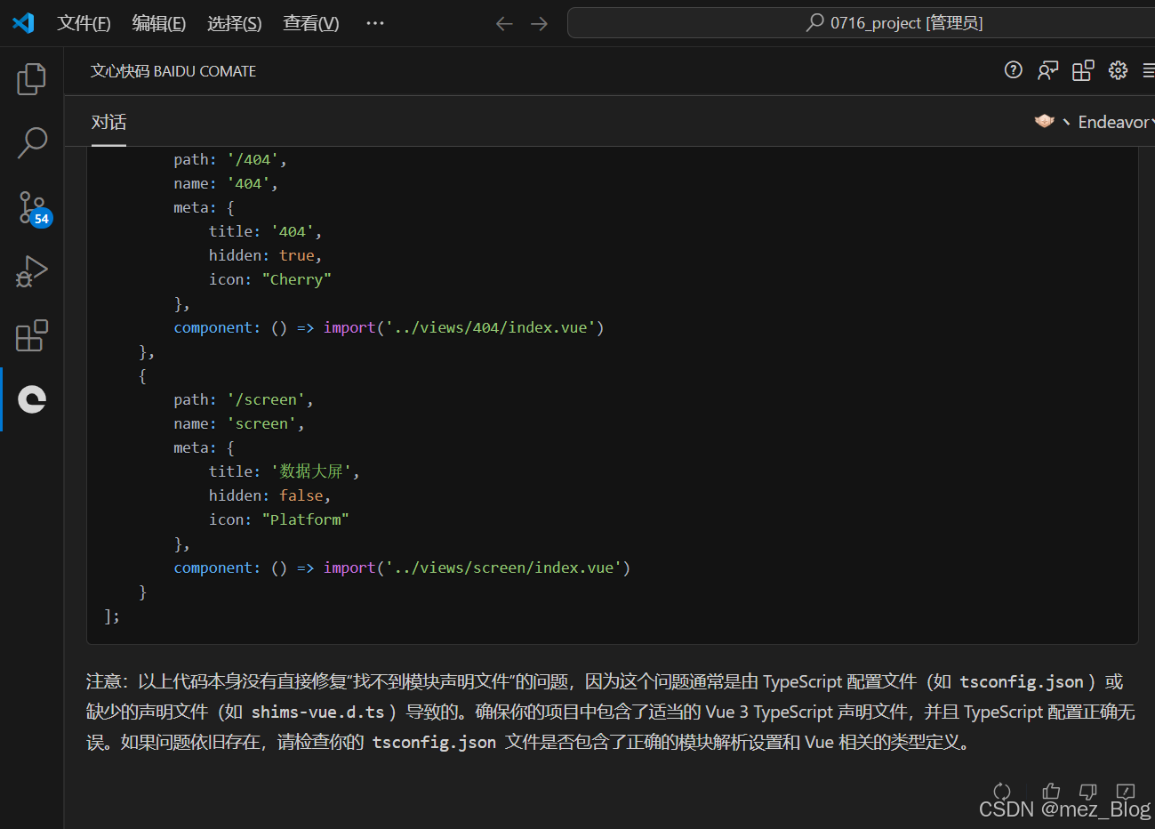Click the name: 'screen' code line
Screen dimensions: 1155x829
coord(239,423)
